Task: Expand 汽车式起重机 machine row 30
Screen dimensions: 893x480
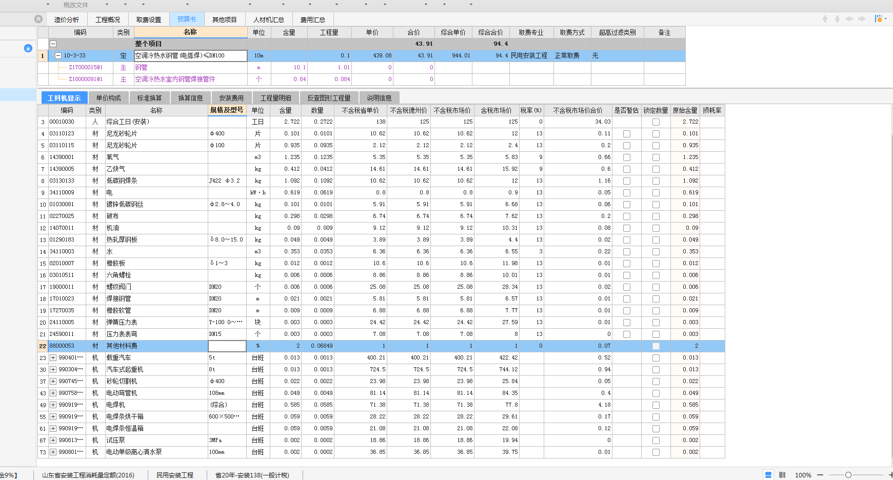Action: (x=53, y=370)
